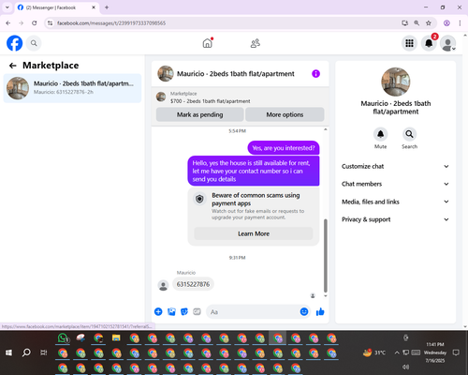Open the blue plus more actions icon
Viewport: 468px width, 375px height.
click(158, 311)
